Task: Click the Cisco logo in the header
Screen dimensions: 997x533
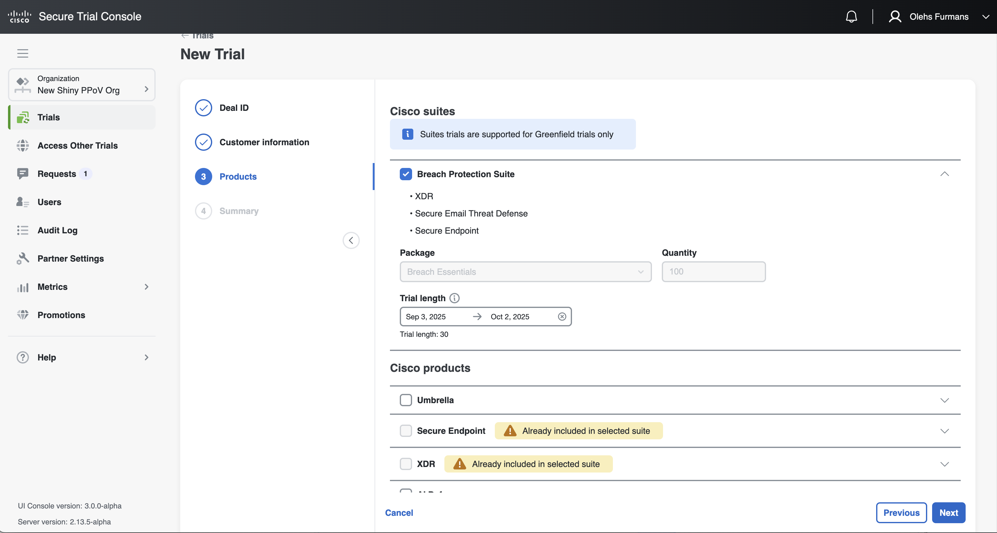Action: [19, 17]
